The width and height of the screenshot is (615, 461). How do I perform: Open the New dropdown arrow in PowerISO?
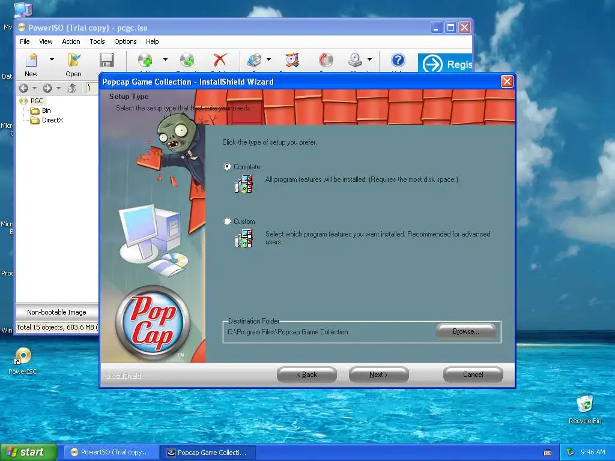[x=52, y=59]
